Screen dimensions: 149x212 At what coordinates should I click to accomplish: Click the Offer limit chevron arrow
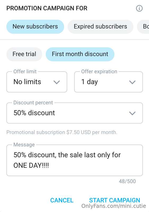(57, 82)
